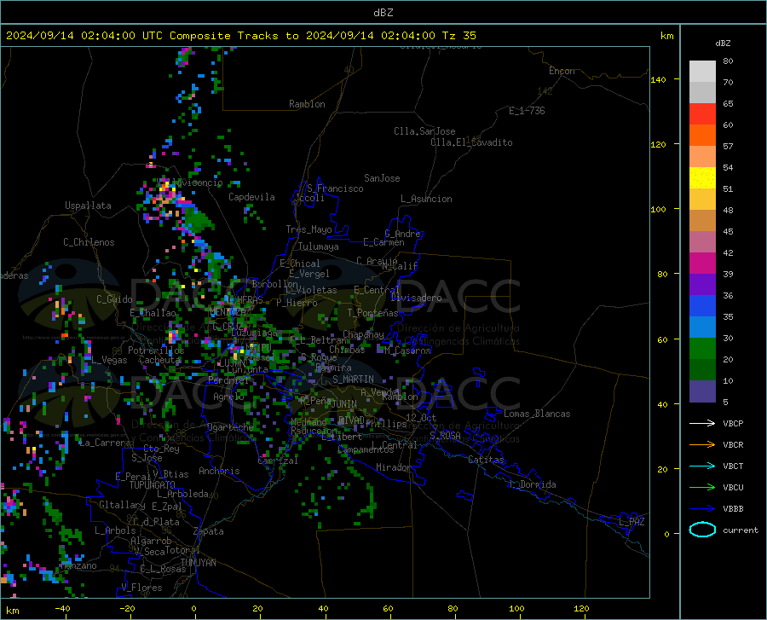
Task: Click the Tulumaya map label
Action: pos(319,246)
